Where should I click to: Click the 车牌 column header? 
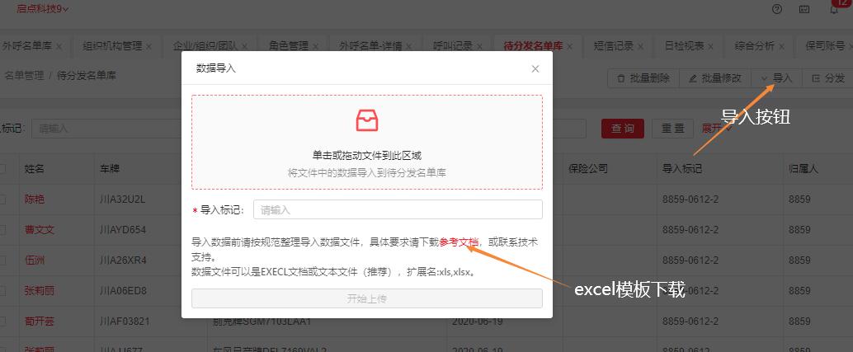click(110, 169)
